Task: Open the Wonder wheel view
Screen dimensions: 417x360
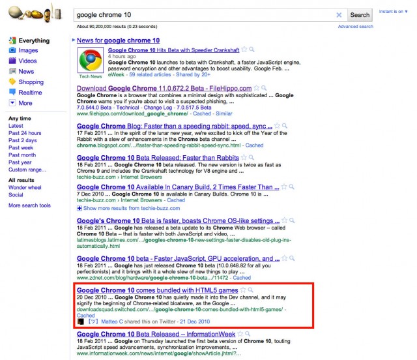Action: [25, 187]
